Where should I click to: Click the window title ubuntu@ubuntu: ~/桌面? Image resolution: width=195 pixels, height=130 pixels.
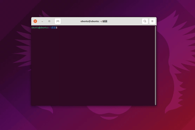pos(94,21)
